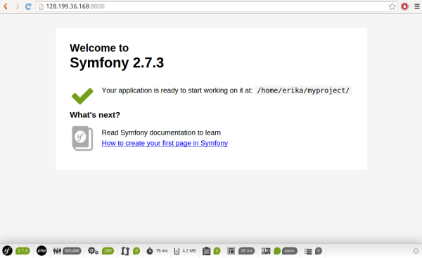The height and width of the screenshot is (258, 422).
Task: Click the 4.2 MB memory value
Action: [189, 251]
